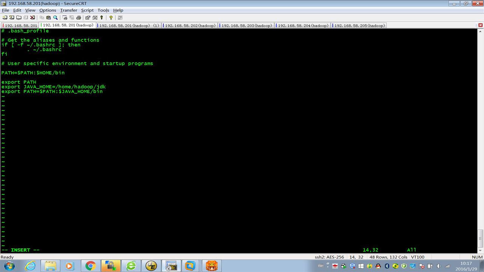
Task: Click the Connect in Tab toolbar icon
Action: 19,17
